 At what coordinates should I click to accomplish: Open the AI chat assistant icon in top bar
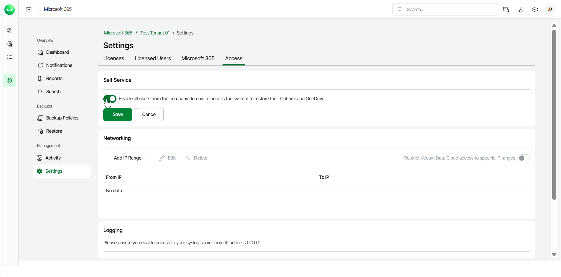tap(506, 9)
